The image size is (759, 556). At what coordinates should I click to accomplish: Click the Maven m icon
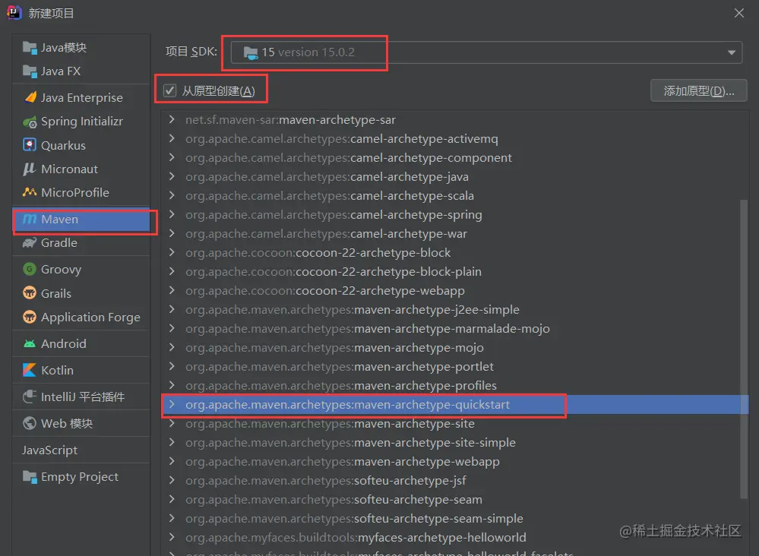(30, 220)
